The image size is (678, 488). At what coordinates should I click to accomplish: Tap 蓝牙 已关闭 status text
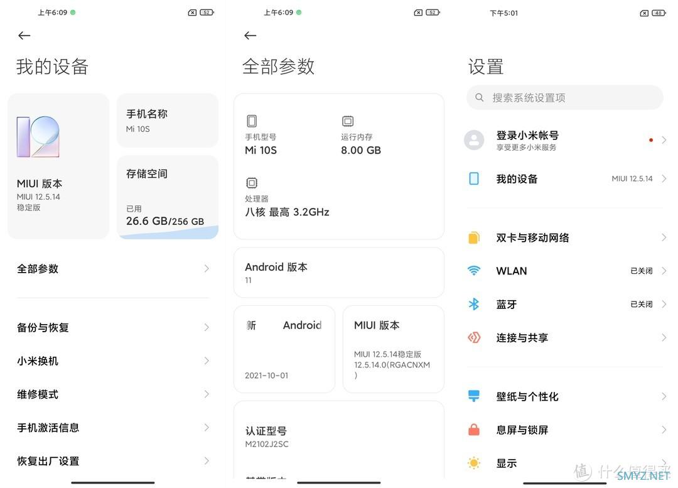[x=641, y=304]
